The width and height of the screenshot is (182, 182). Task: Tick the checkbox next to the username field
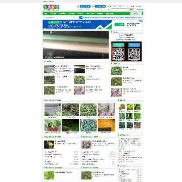128,7
